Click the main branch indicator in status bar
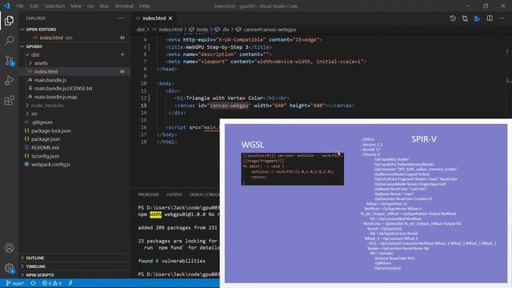Image resolution: width=512 pixels, height=288 pixels. (15, 283)
